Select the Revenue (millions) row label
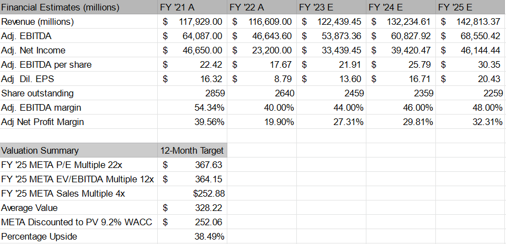This screenshot has height=244, width=506. (x=38, y=22)
